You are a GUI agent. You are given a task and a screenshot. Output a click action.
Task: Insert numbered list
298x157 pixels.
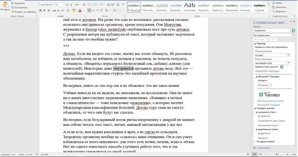pyautogui.click(x=95, y=5)
